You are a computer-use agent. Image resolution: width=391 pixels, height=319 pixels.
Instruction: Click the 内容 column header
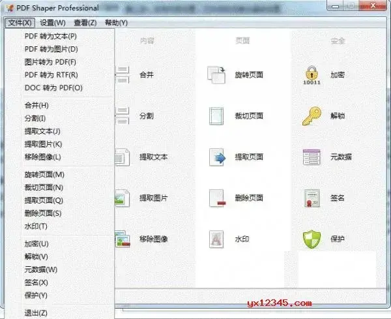tap(147, 40)
